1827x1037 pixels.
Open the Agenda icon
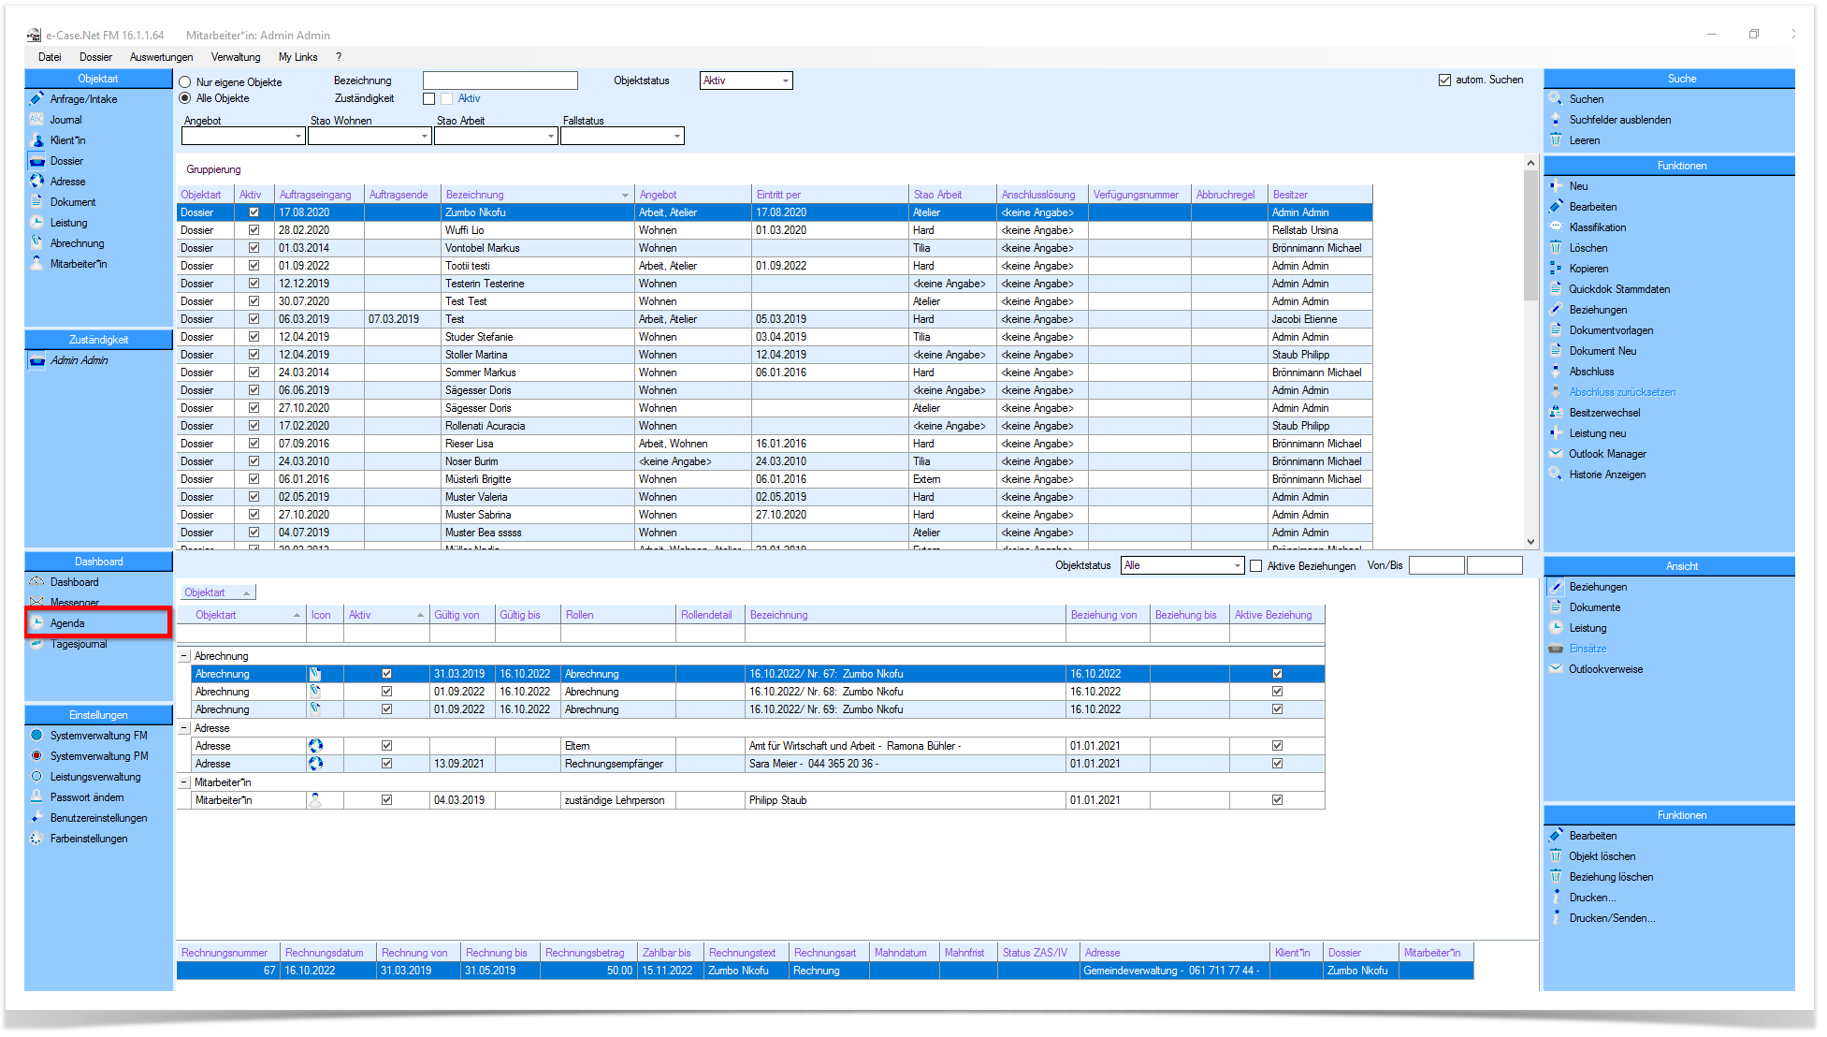point(36,623)
